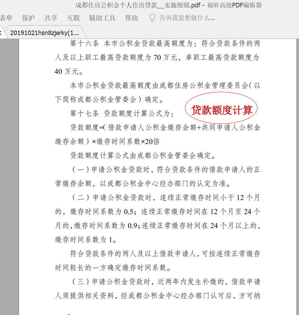Open the 帮助 menu
299x315 pixels.
(131, 18)
